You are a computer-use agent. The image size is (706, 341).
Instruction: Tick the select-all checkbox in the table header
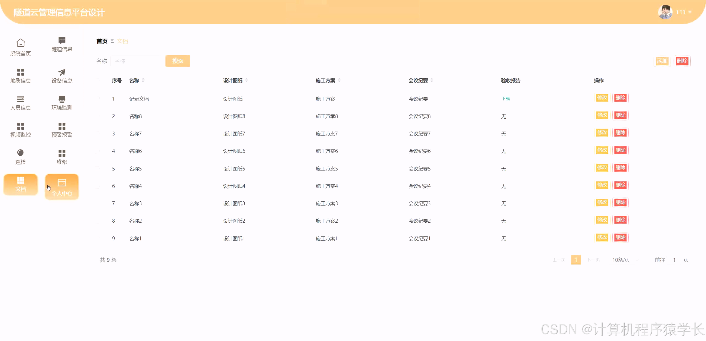98,81
